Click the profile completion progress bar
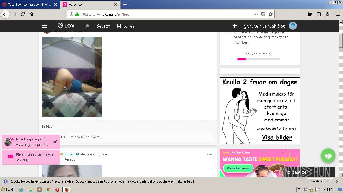This screenshot has height=193, width=343. tap(259, 59)
